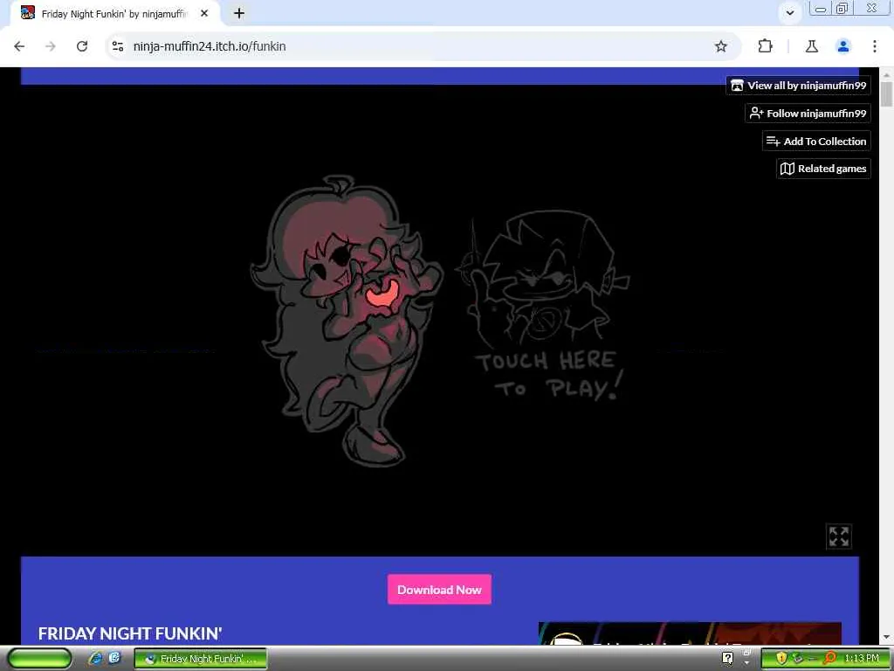
Task: Click the Download Now button
Action: (x=439, y=590)
